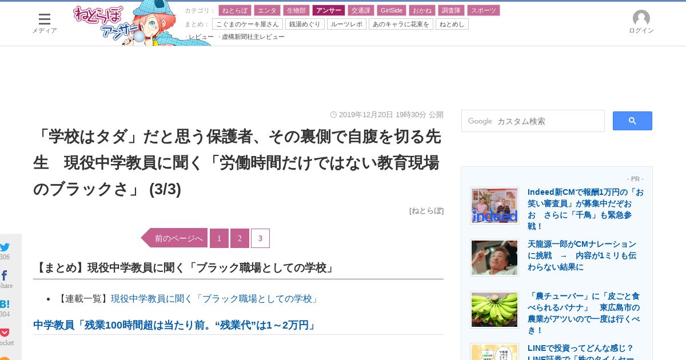686x360 pixels.
Task: Open ルーツレポ summary link
Action: [x=346, y=24]
